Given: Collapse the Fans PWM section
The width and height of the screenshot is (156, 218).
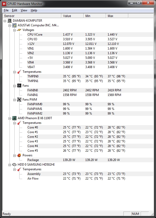Looking at the screenshot, I should pos(14,100).
